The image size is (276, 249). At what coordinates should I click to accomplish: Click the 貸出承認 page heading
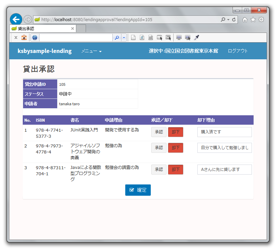point(39,69)
